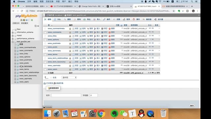The width and height of the screenshot is (211, 119).
Task: Check the www_commentmeta row checkbox
Action: pos(45,29)
